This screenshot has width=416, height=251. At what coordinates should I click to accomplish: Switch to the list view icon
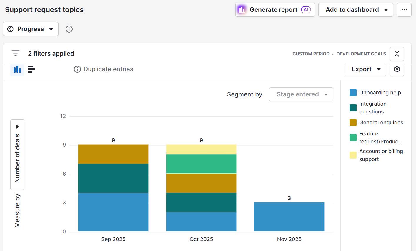(31, 69)
